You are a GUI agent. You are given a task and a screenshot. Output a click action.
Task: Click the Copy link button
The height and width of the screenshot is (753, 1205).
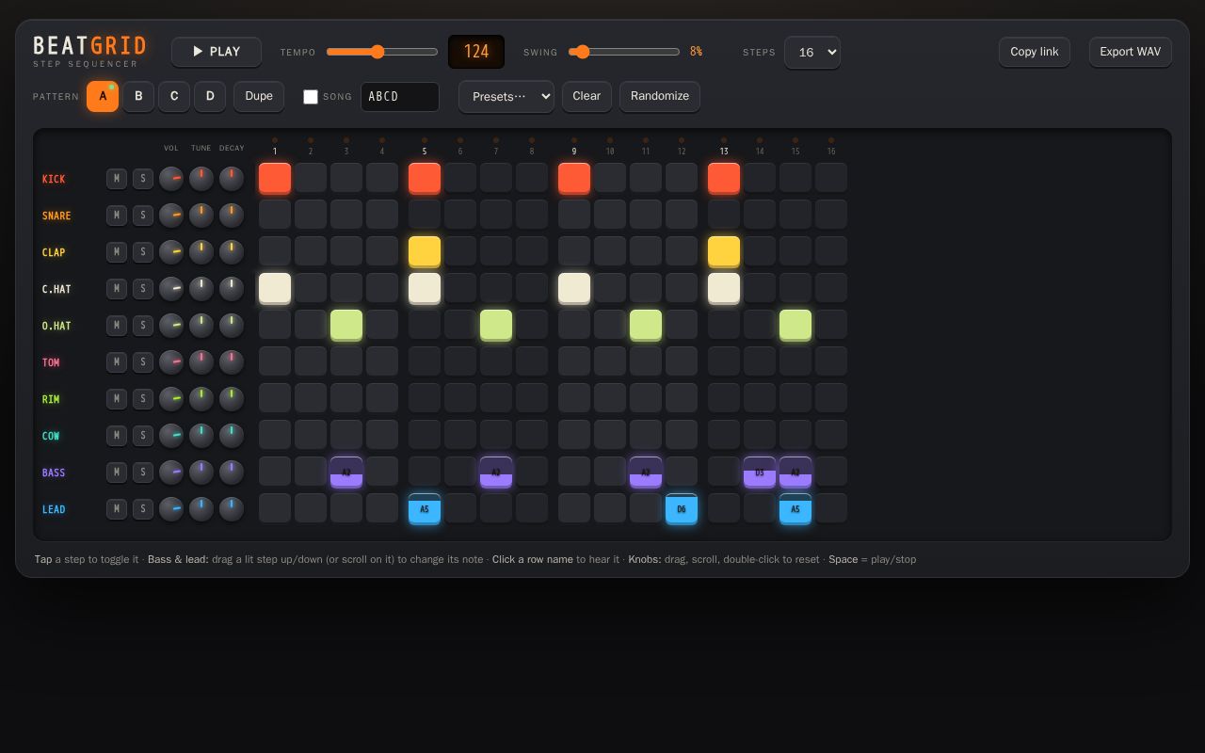point(1035,52)
